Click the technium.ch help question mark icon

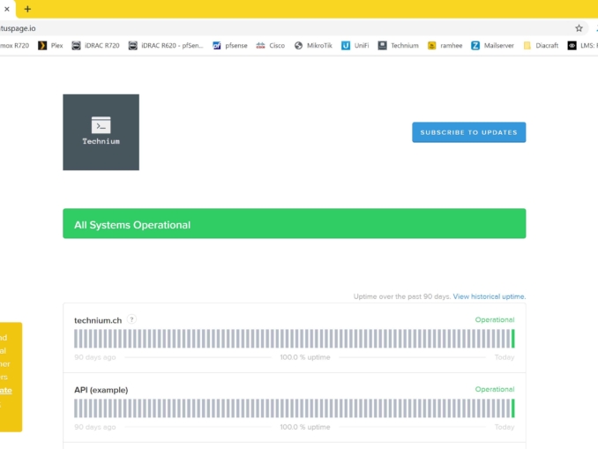(x=131, y=319)
